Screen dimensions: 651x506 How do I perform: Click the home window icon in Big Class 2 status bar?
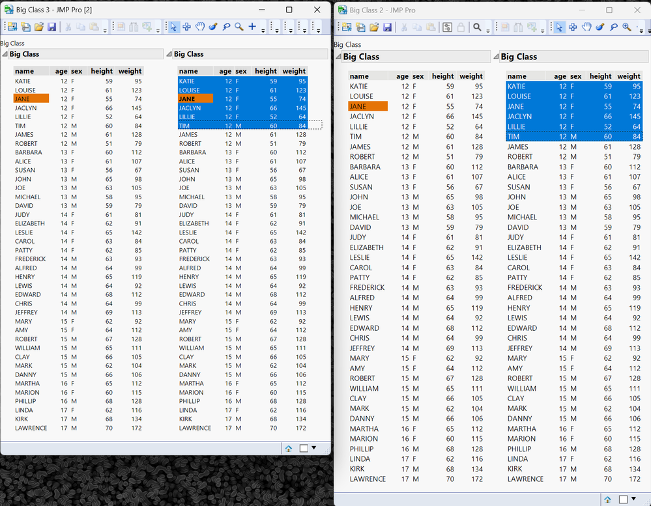coord(607,499)
